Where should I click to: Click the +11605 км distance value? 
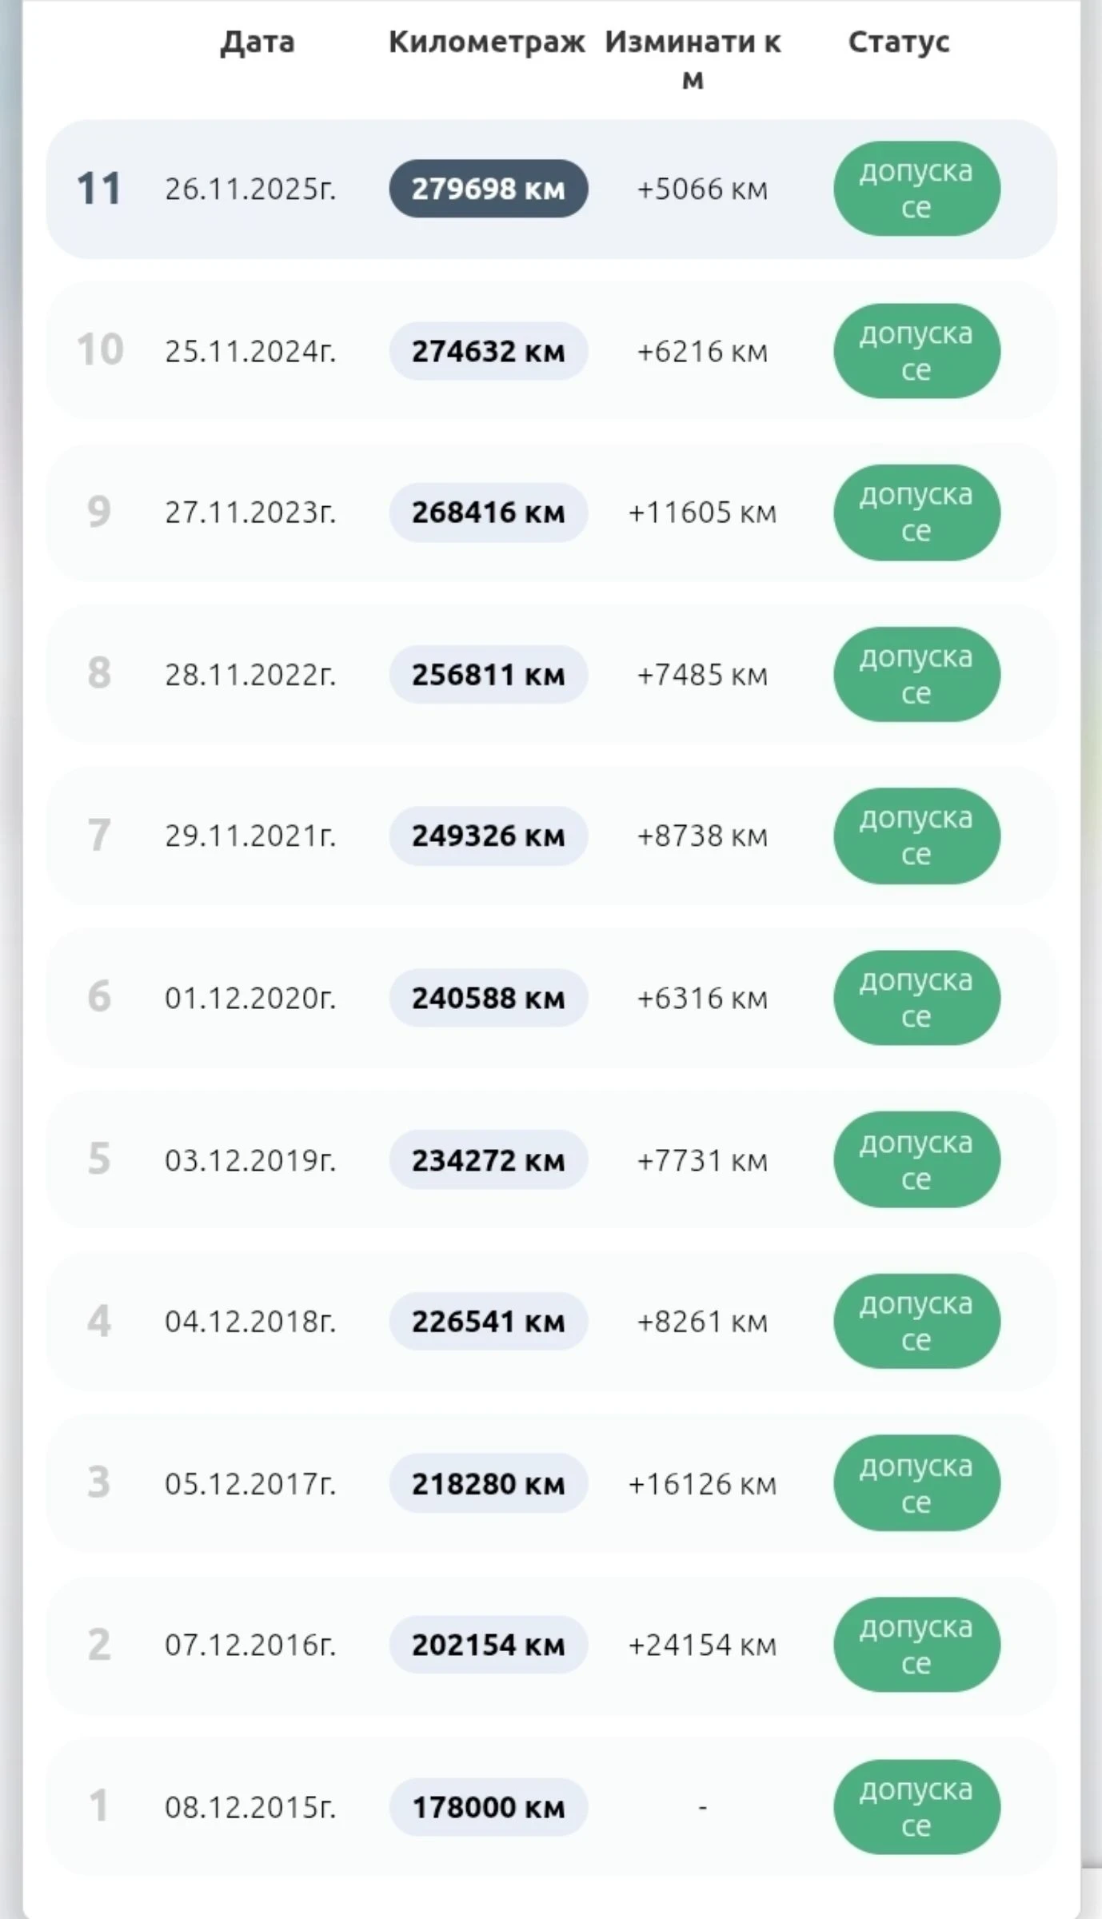tap(702, 513)
